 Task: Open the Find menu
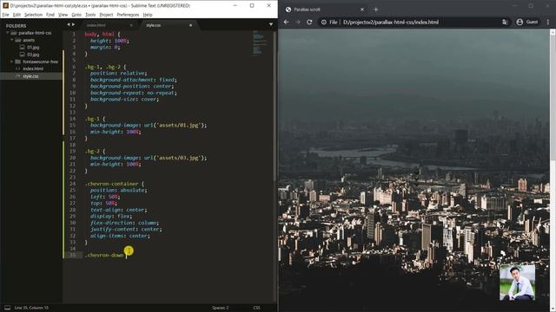(50, 15)
